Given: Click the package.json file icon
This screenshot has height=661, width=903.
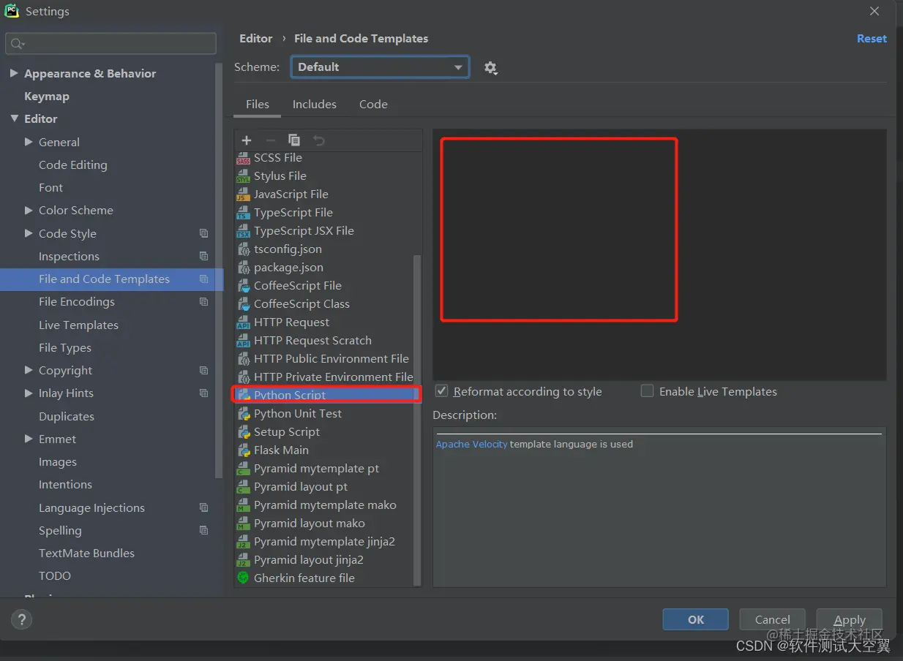Looking at the screenshot, I should [x=243, y=268].
